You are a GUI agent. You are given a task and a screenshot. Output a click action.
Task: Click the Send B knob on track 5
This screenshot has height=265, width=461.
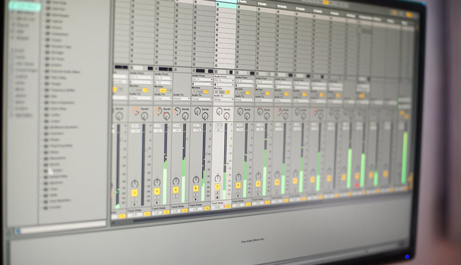coord(185,116)
